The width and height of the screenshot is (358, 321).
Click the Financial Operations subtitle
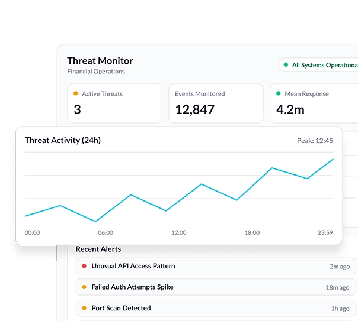click(96, 72)
